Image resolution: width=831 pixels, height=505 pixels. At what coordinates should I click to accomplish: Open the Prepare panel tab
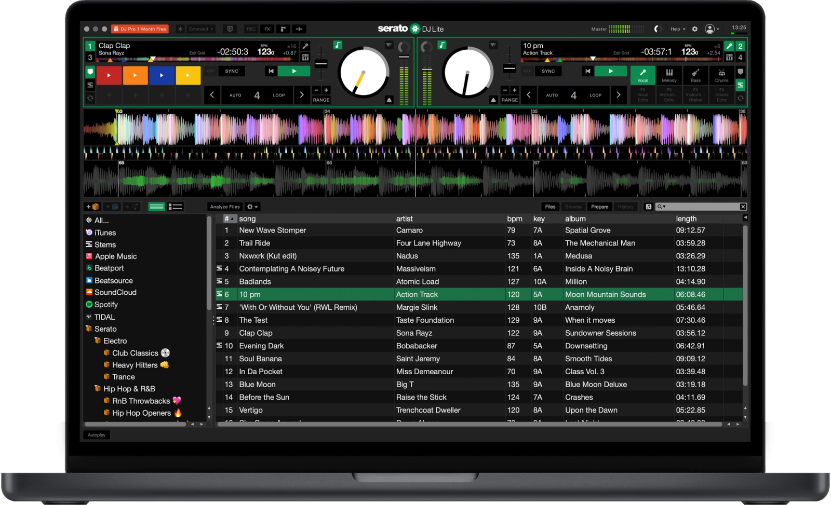[x=599, y=207]
